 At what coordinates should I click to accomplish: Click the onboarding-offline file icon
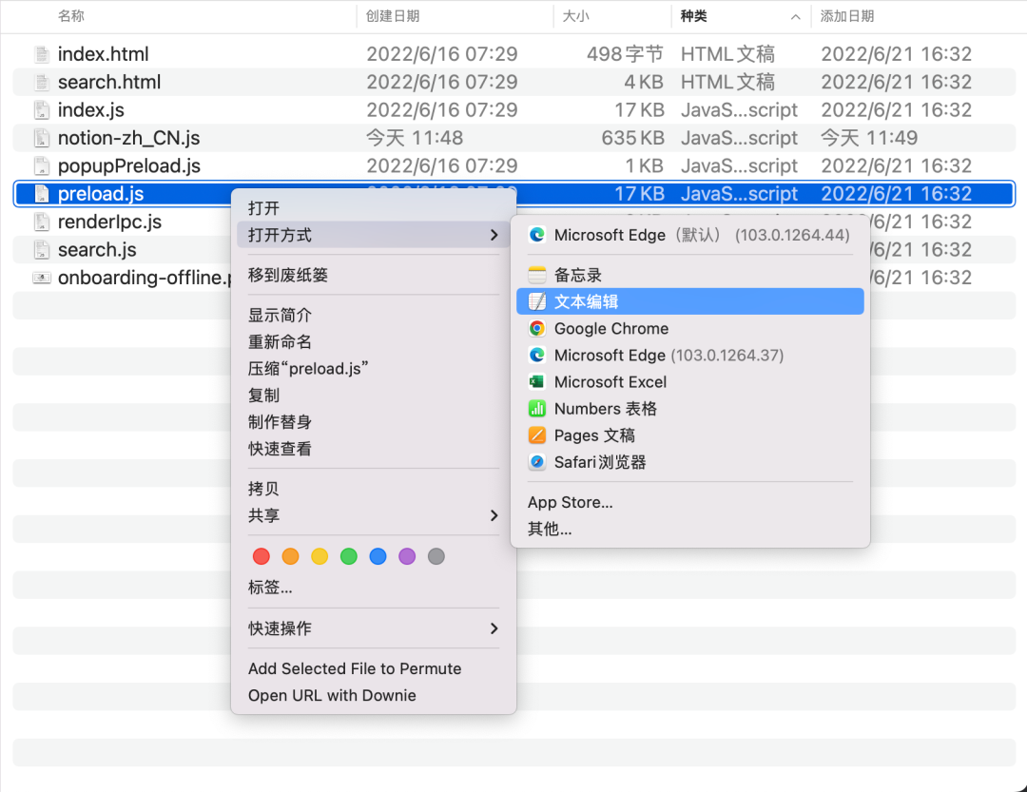click(41, 278)
